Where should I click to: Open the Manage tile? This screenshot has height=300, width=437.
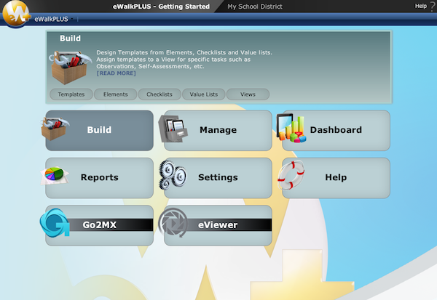pyautogui.click(x=218, y=131)
